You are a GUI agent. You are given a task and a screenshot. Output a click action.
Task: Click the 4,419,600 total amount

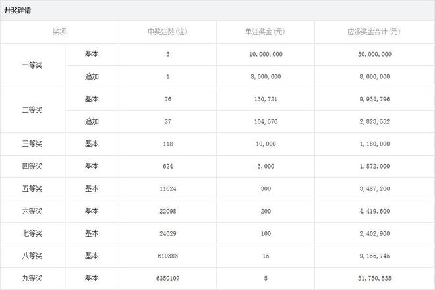(374, 212)
